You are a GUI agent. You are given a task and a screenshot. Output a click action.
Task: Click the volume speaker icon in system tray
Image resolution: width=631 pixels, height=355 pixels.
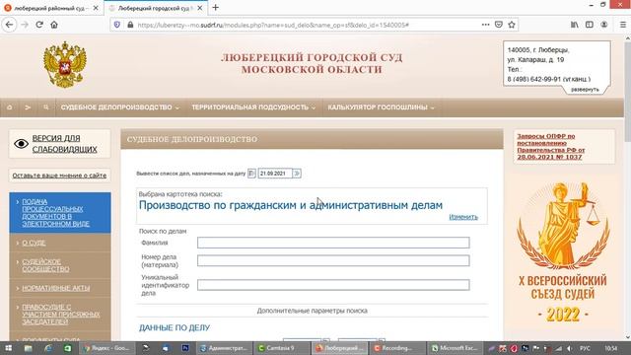(569, 348)
